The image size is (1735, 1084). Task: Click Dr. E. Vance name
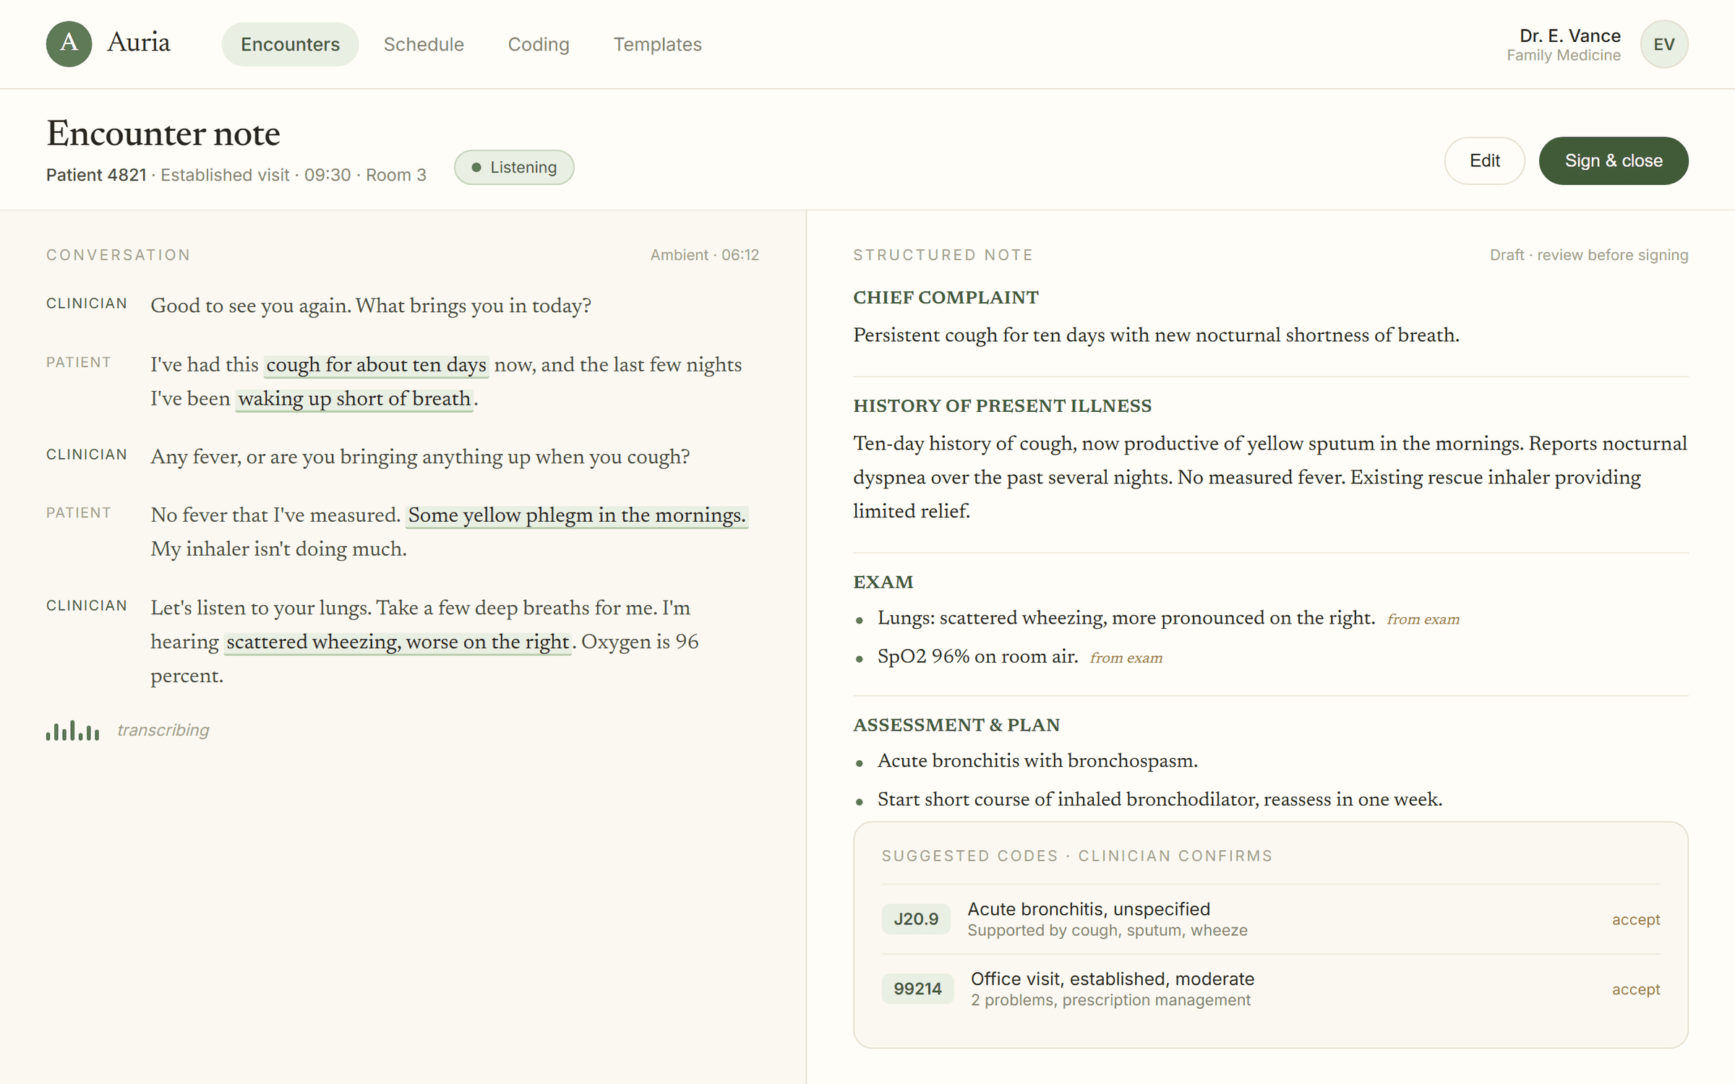[1569, 35]
